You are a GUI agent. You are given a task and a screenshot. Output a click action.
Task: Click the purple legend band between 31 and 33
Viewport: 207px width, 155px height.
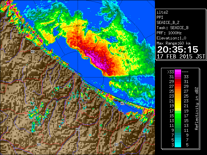click(x=178, y=77)
